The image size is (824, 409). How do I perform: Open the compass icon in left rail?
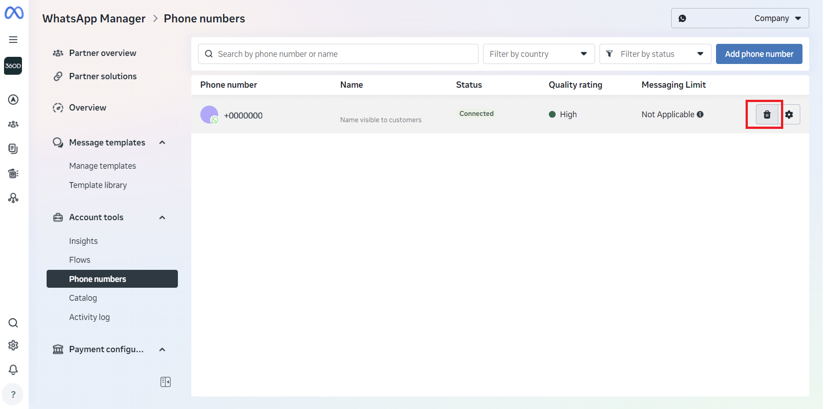(x=13, y=99)
